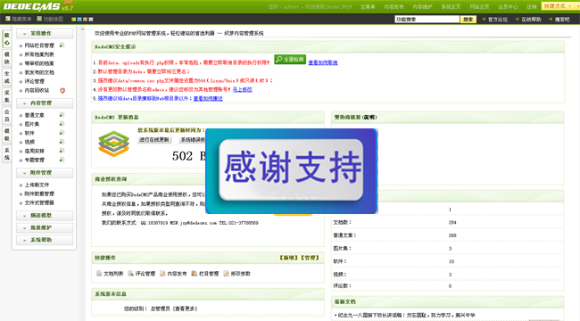Click the 查看如何取消 link
Image resolution: width=580 pixels, height=321 pixels.
point(323,63)
